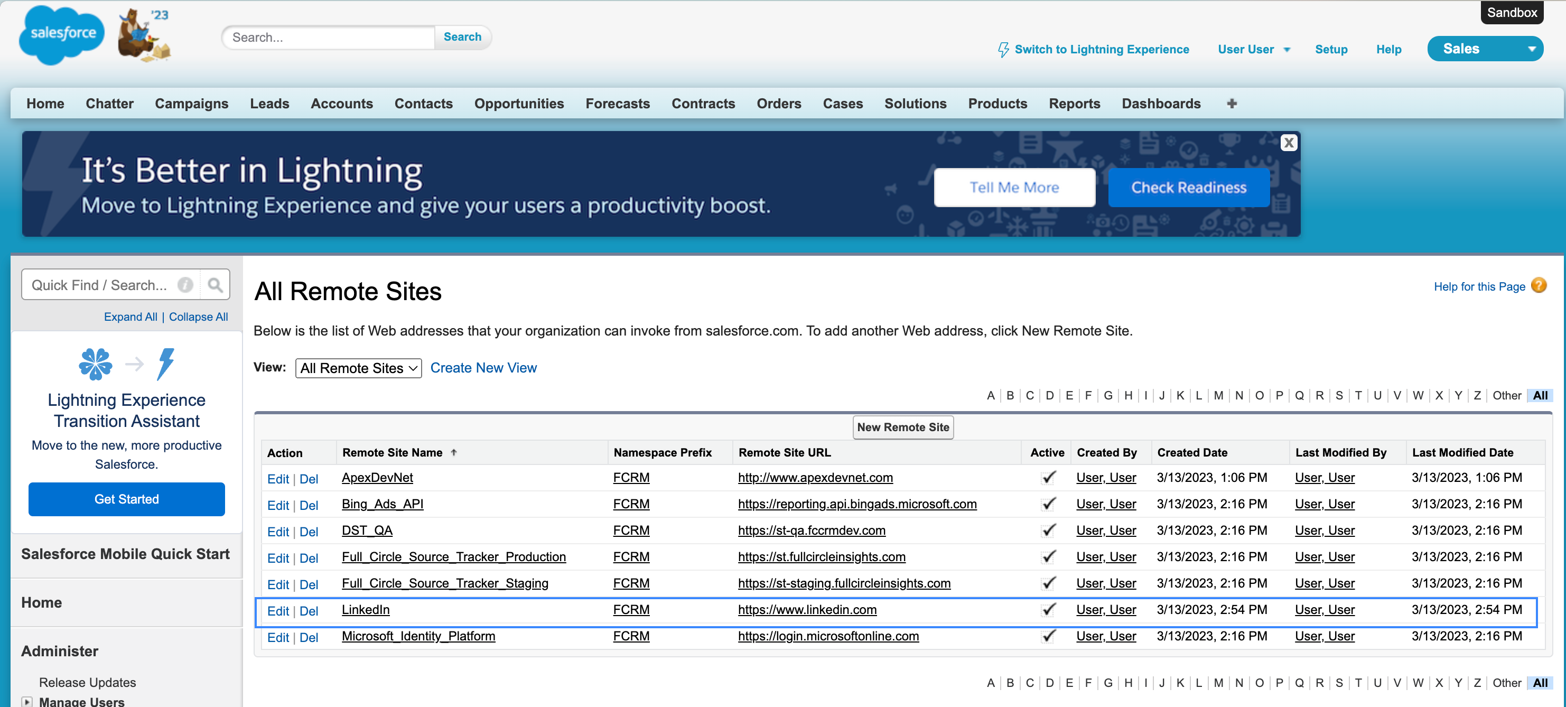Click the Active checkmark for Bing_Ads_API
This screenshot has width=1566, height=707.
tap(1048, 504)
